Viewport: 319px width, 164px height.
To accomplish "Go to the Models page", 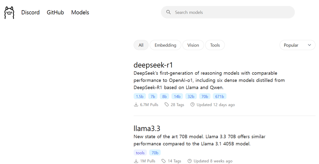I will coord(80,13).
